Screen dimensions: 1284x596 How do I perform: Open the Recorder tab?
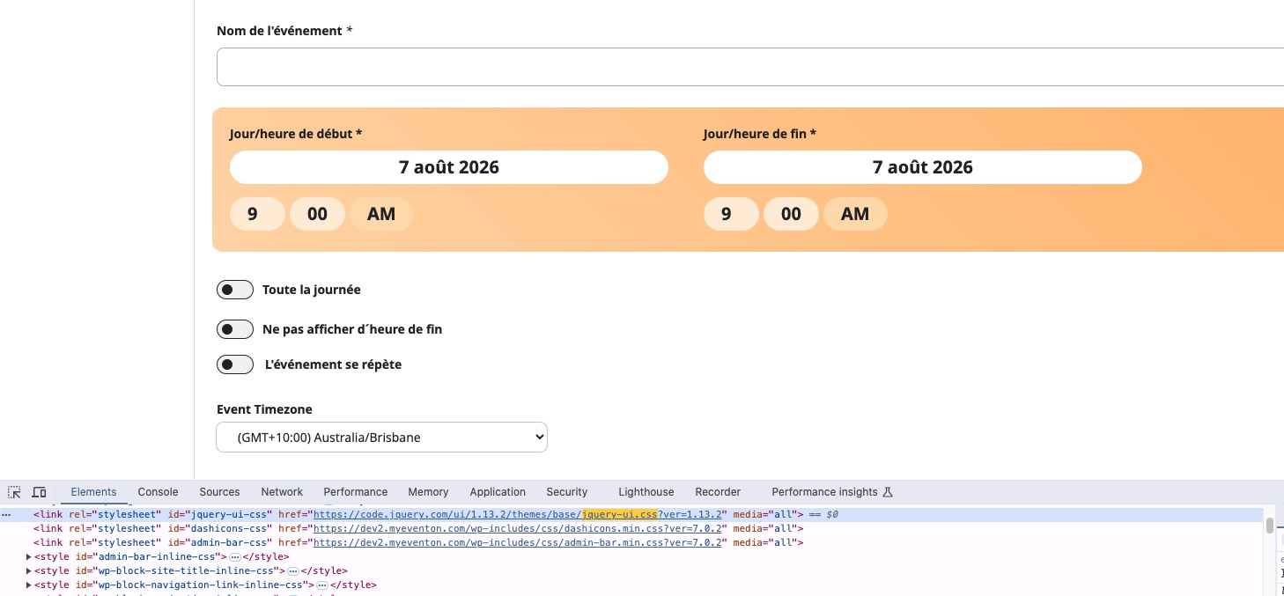click(718, 492)
